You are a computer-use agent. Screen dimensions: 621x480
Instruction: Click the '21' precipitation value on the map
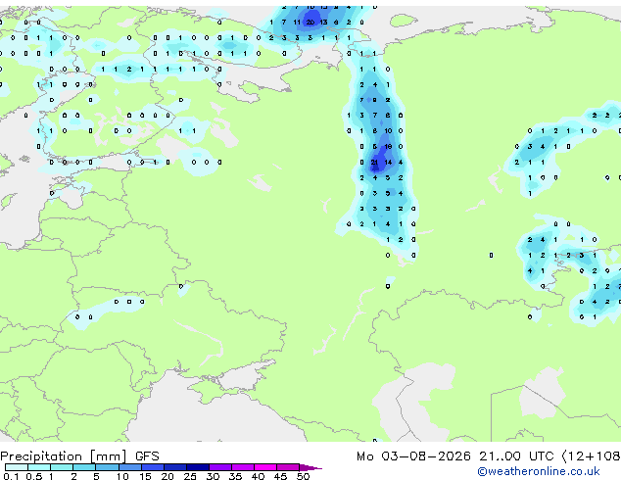(374, 162)
